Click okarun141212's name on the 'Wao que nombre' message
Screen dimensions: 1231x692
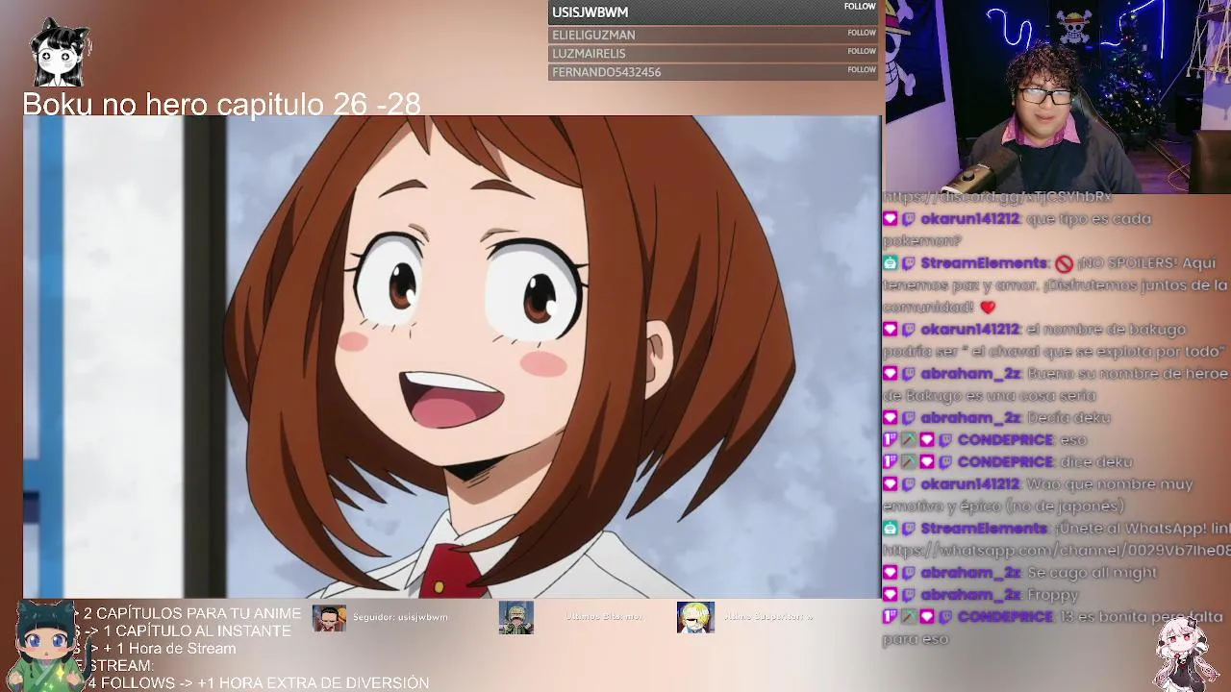[969, 484]
